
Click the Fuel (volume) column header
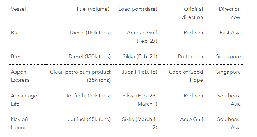(x=93, y=9)
